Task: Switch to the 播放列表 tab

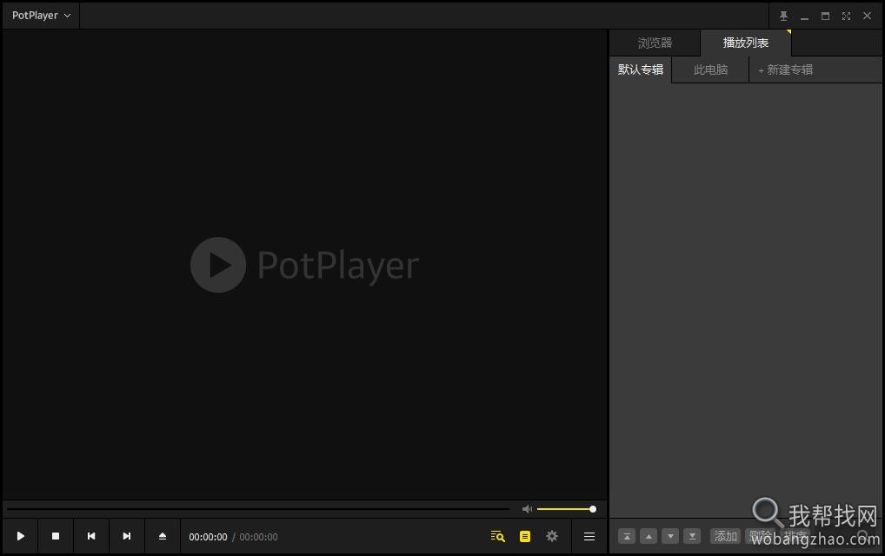Action: pos(746,43)
